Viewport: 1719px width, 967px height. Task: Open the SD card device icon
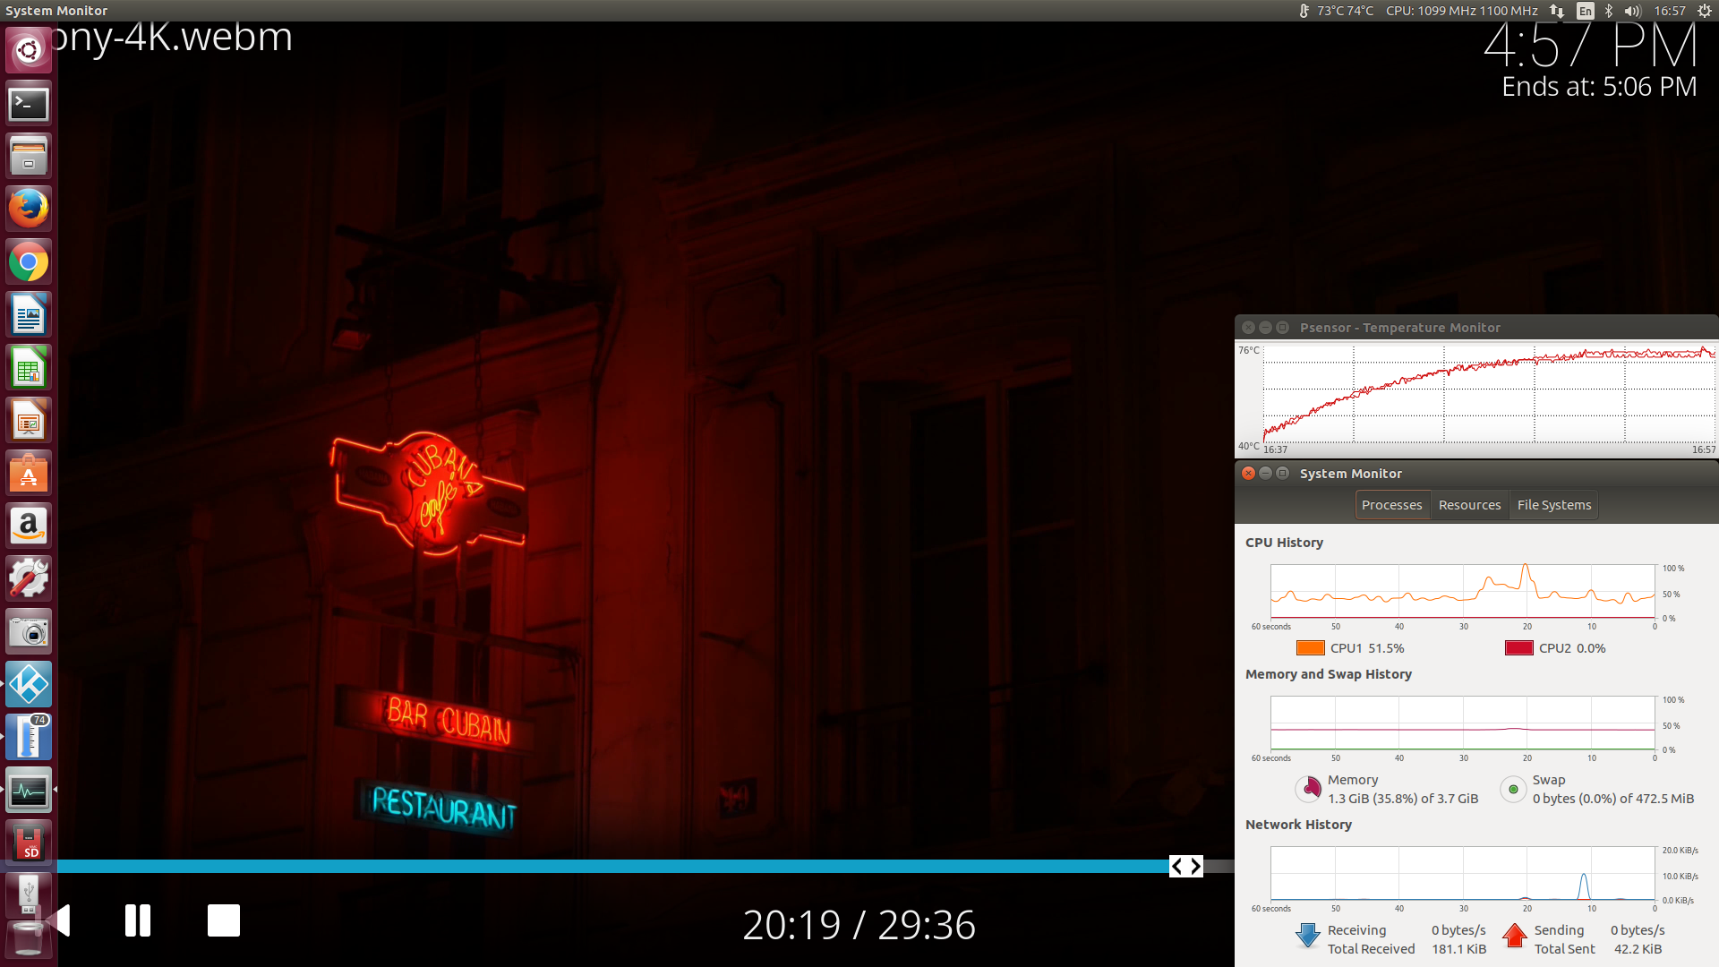pyautogui.click(x=29, y=843)
